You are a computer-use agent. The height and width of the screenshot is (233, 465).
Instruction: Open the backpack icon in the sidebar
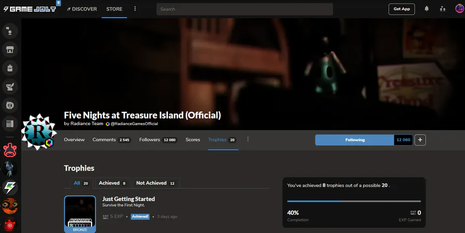(x=10, y=68)
